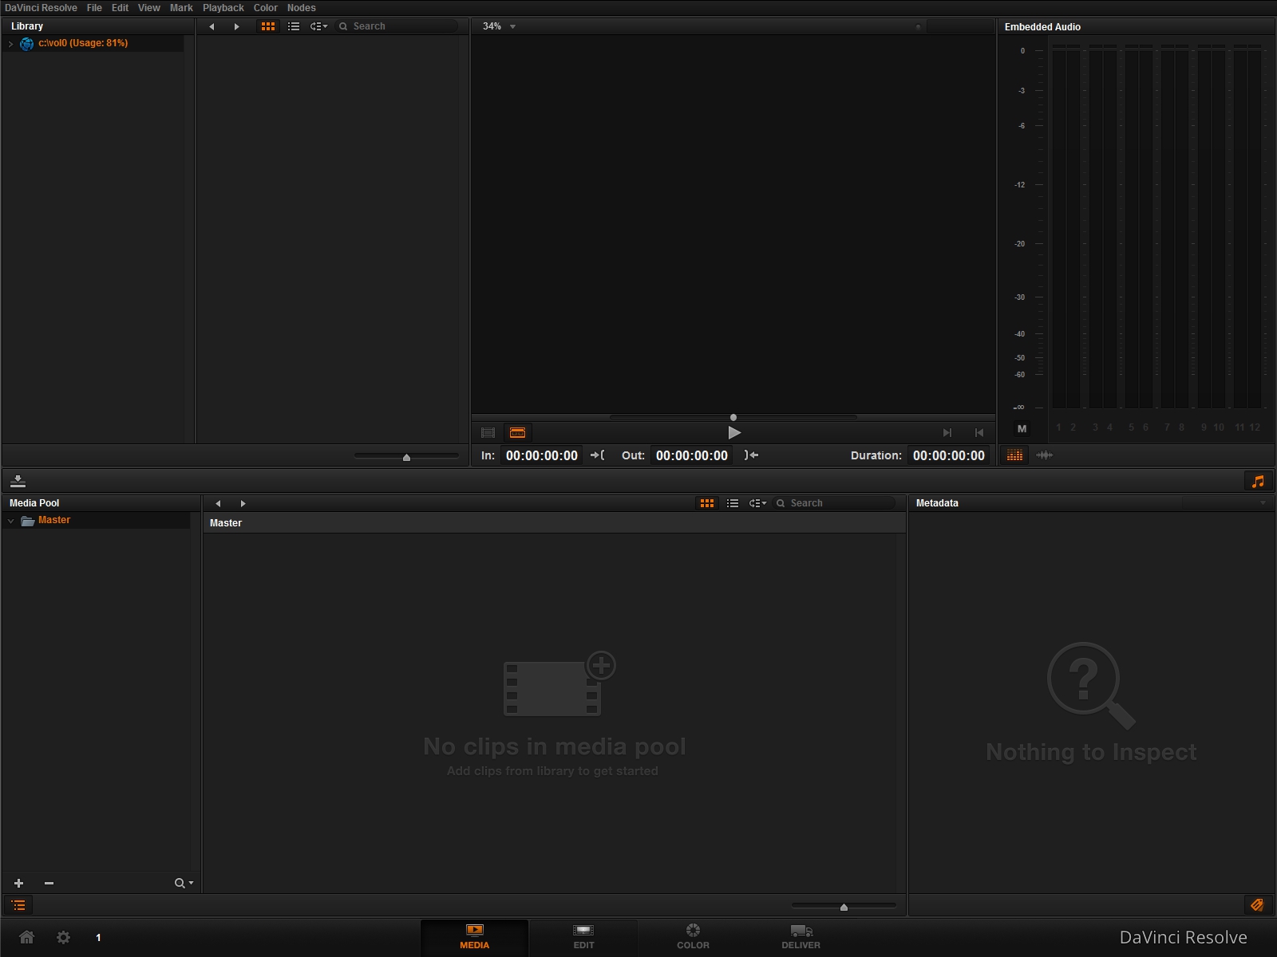This screenshot has width=1277, height=957.
Task: Click the play button in the viewer
Action: [734, 432]
